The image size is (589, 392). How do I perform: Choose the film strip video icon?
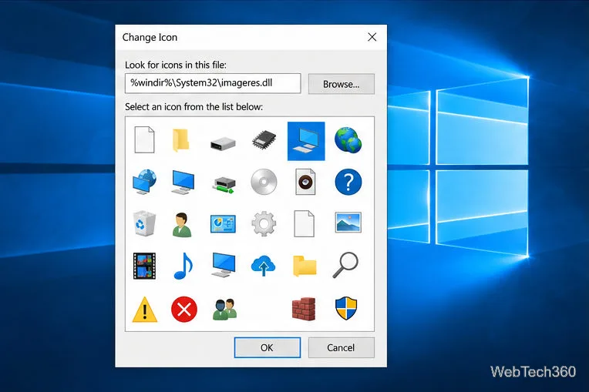pos(145,266)
